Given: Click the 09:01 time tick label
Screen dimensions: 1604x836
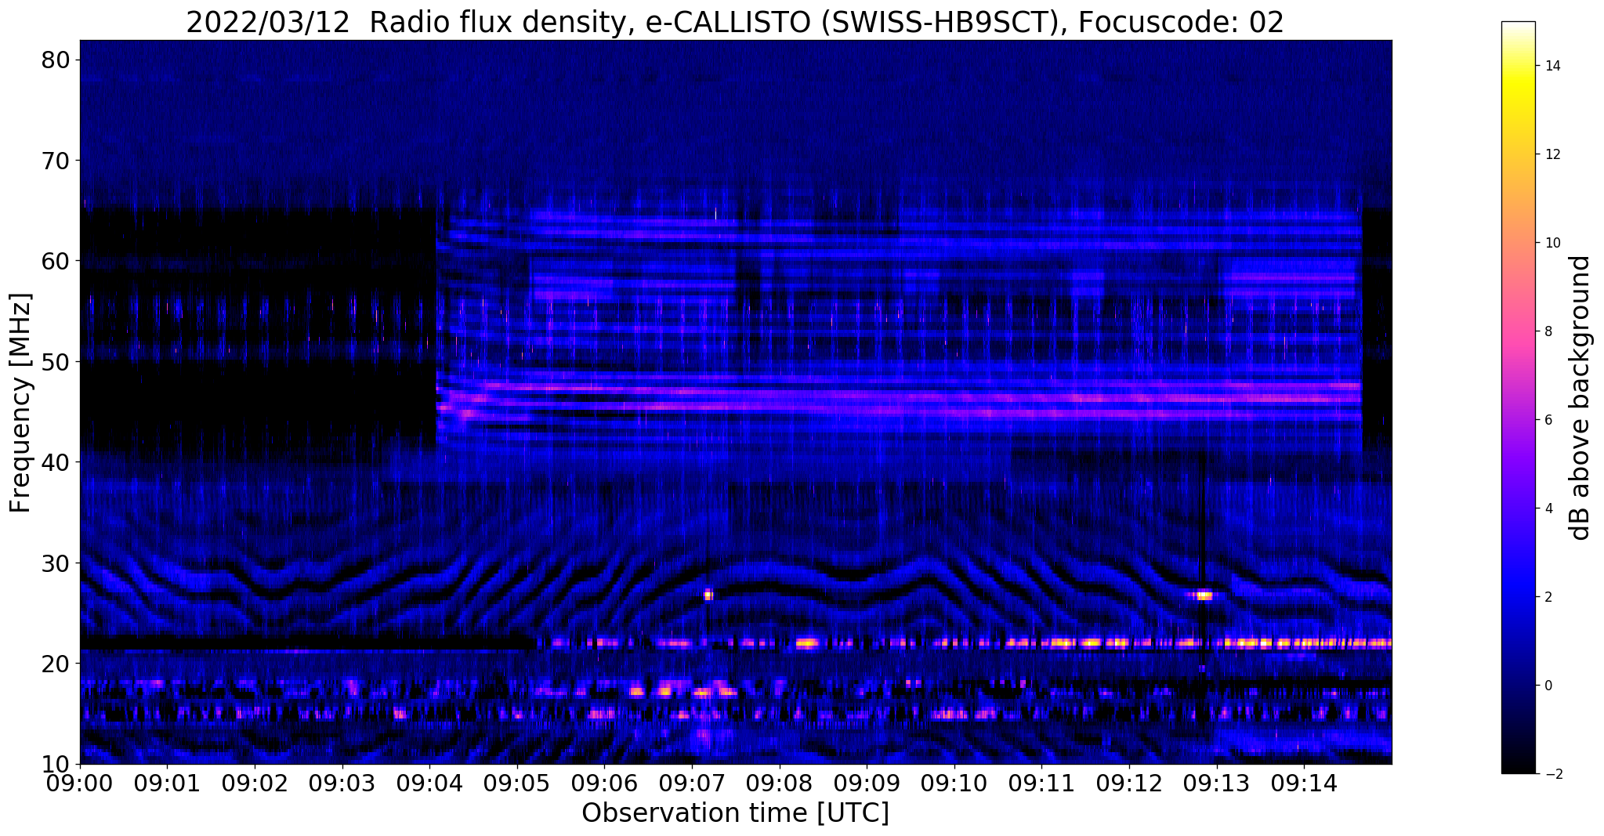Looking at the screenshot, I should click(167, 782).
